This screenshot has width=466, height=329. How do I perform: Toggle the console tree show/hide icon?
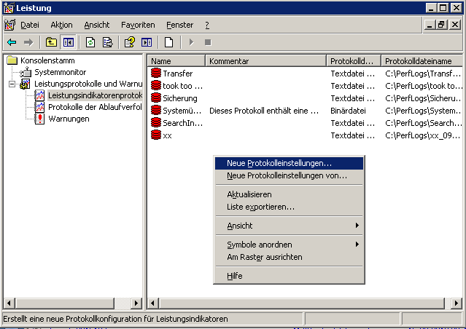(69, 42)
